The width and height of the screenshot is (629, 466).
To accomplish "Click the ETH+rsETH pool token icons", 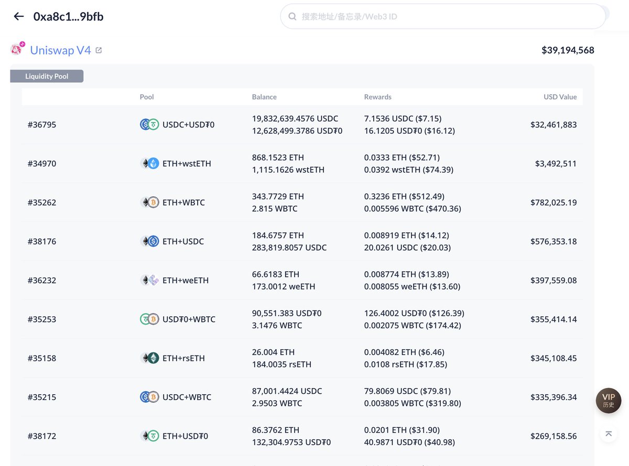I will pos(149,358).
